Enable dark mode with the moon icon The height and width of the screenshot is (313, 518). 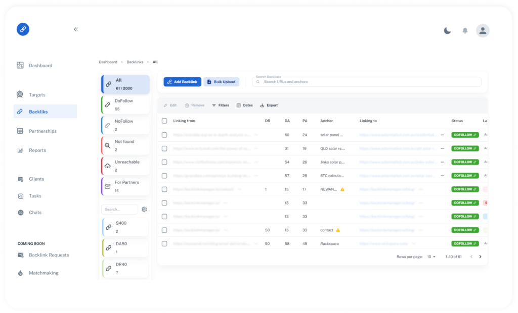(x=447, y=30)
